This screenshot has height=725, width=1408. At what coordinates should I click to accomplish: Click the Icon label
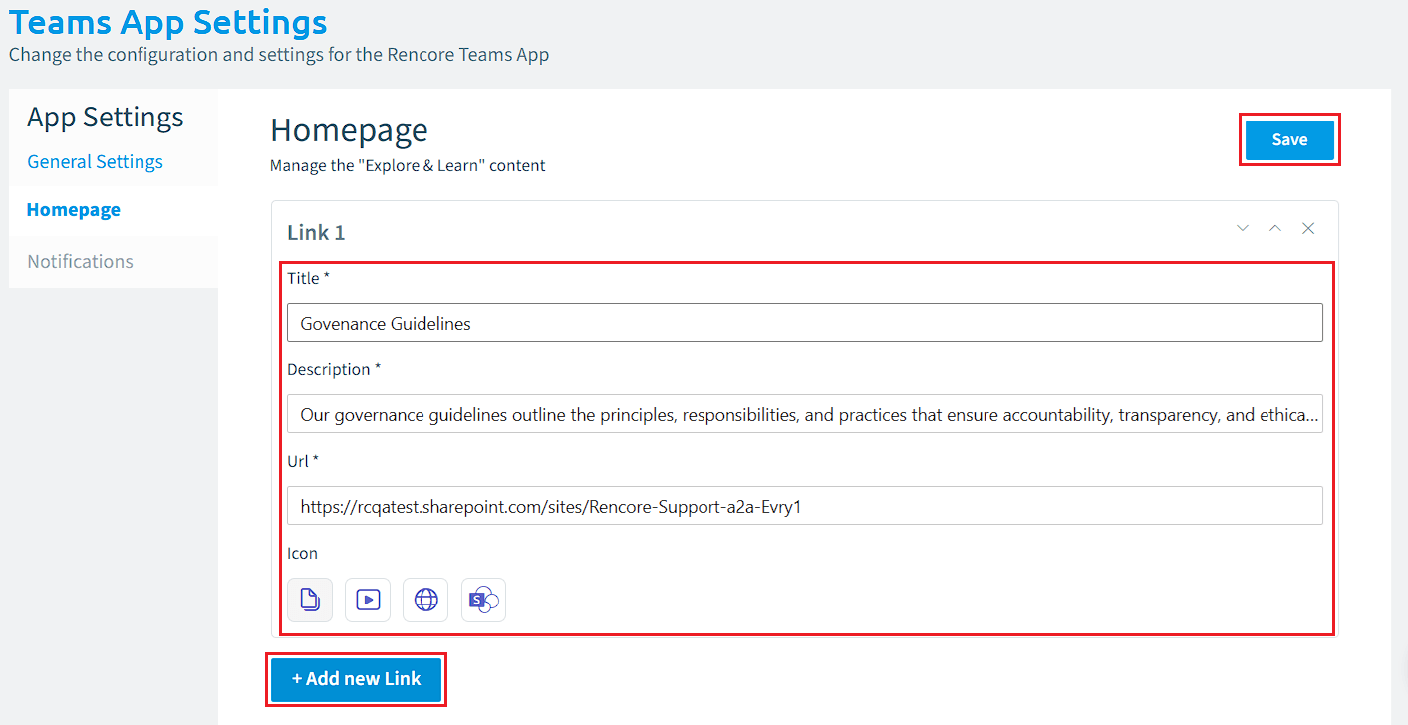(302, 553)
